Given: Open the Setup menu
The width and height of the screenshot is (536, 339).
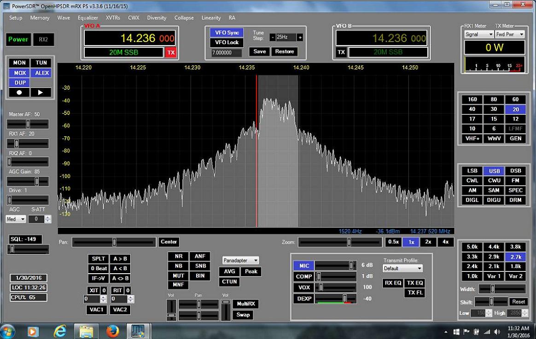Looking at the screenshot, I should (16, 18).
